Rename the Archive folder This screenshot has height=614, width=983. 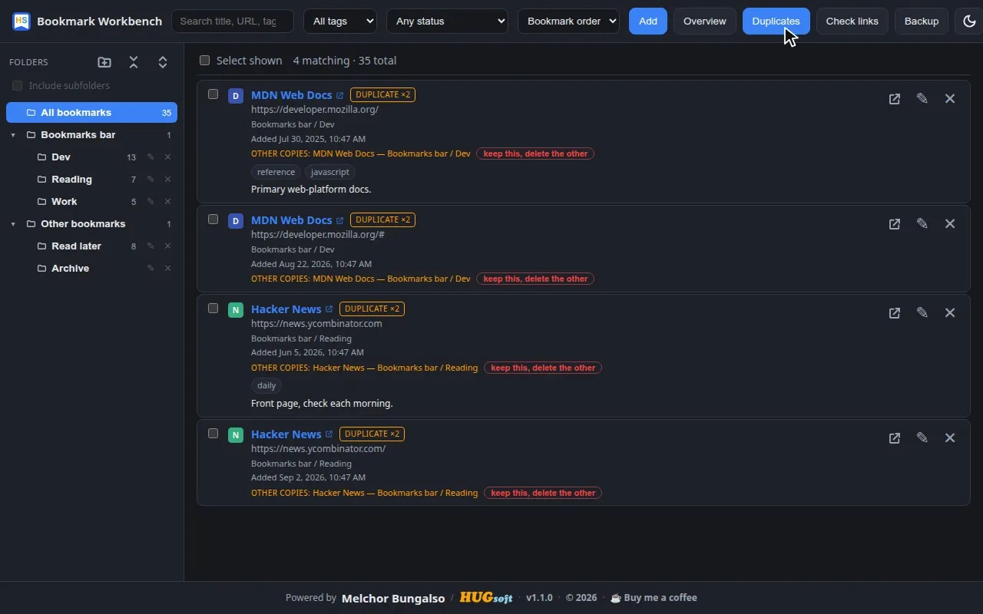(x=151, y=269)
